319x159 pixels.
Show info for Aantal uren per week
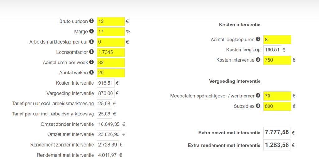point(92,62)
